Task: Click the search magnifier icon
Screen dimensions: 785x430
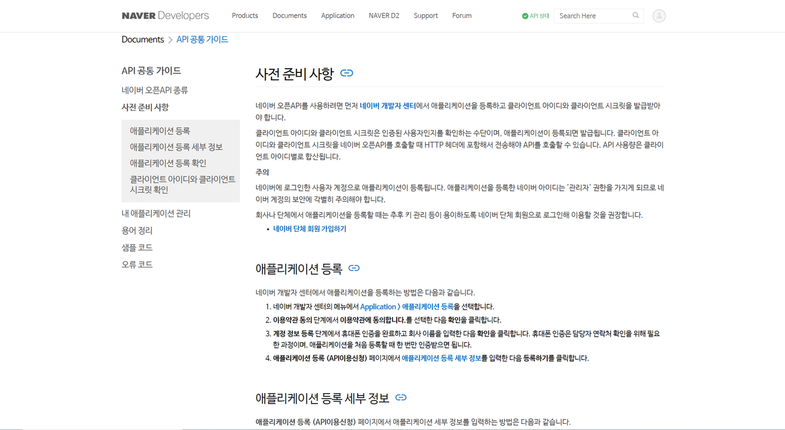Action: 636,15
